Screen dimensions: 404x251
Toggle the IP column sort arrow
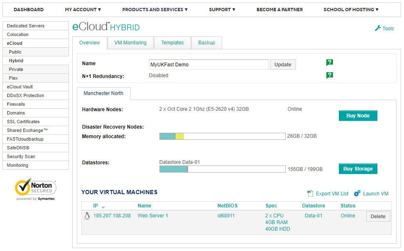[103, 207]
